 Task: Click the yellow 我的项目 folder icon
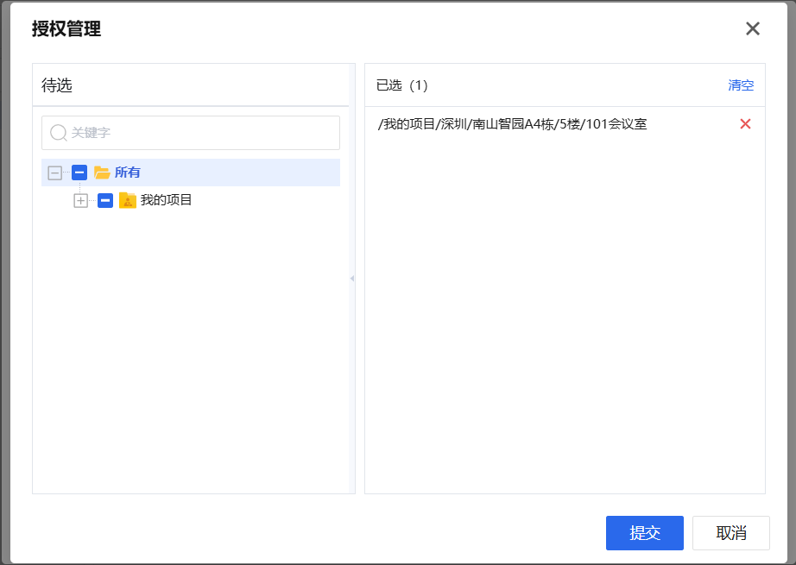(x=128, y=200)
